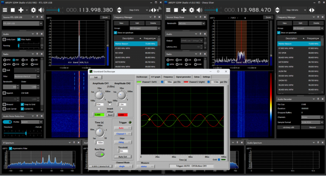Open the Extras tab

197,77
